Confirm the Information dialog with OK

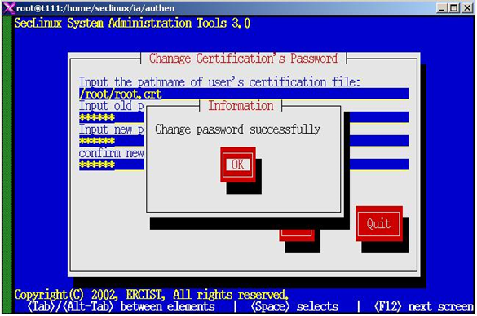coord(238,165)
